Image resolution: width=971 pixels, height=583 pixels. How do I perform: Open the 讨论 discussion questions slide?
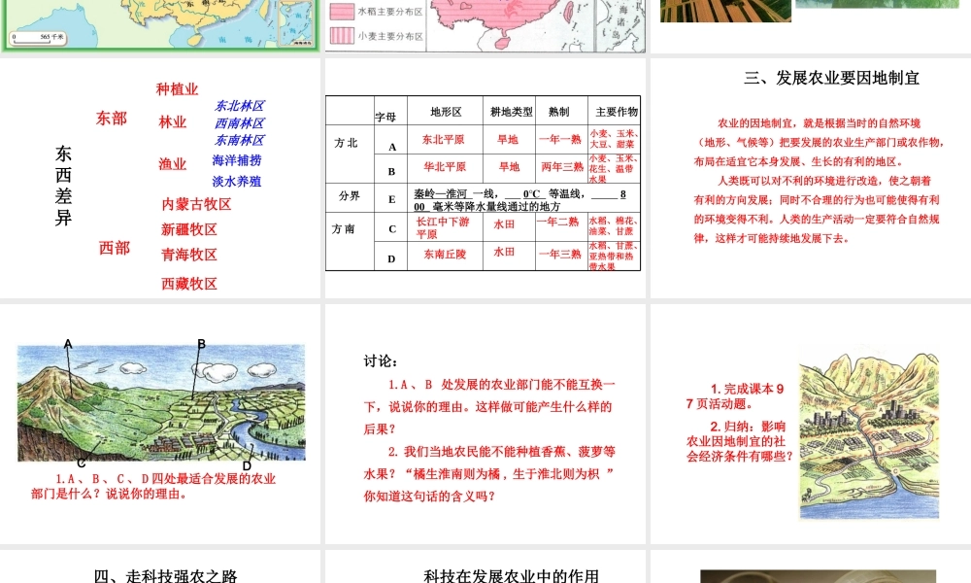(x=485, y=424)
